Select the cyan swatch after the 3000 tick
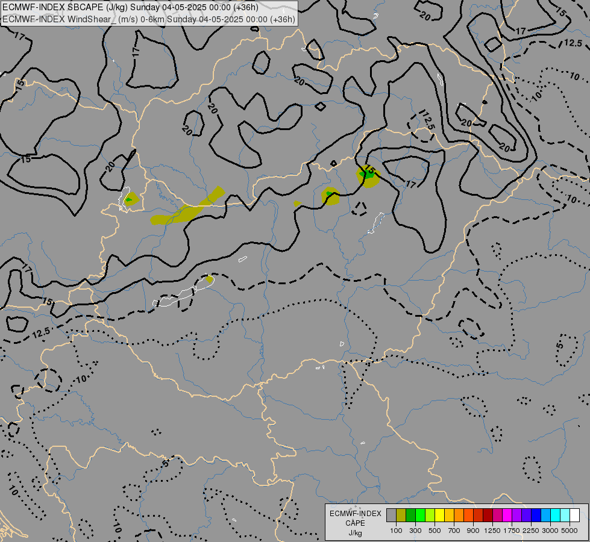 [x=556, y=516]
